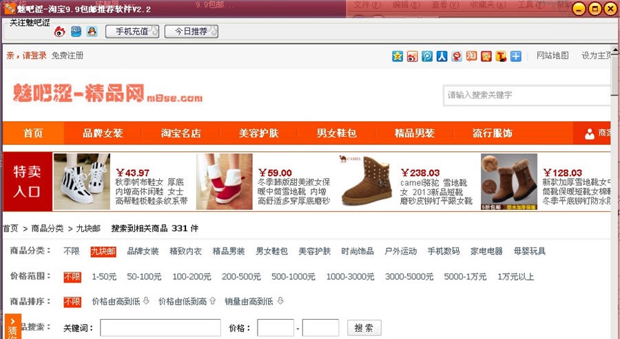This screenshot has height=339, width=620.
Task: Open more share options plus icon
Action: tap(515, 56)
